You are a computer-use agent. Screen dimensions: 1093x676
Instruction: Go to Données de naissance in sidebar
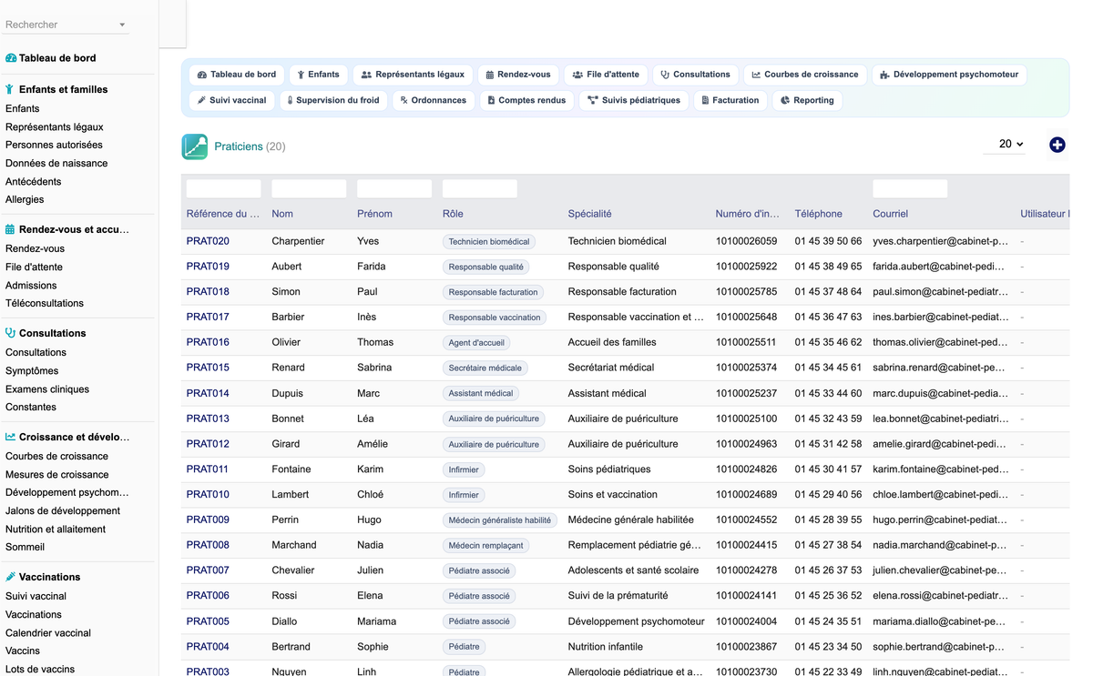(x=56, y=164)
